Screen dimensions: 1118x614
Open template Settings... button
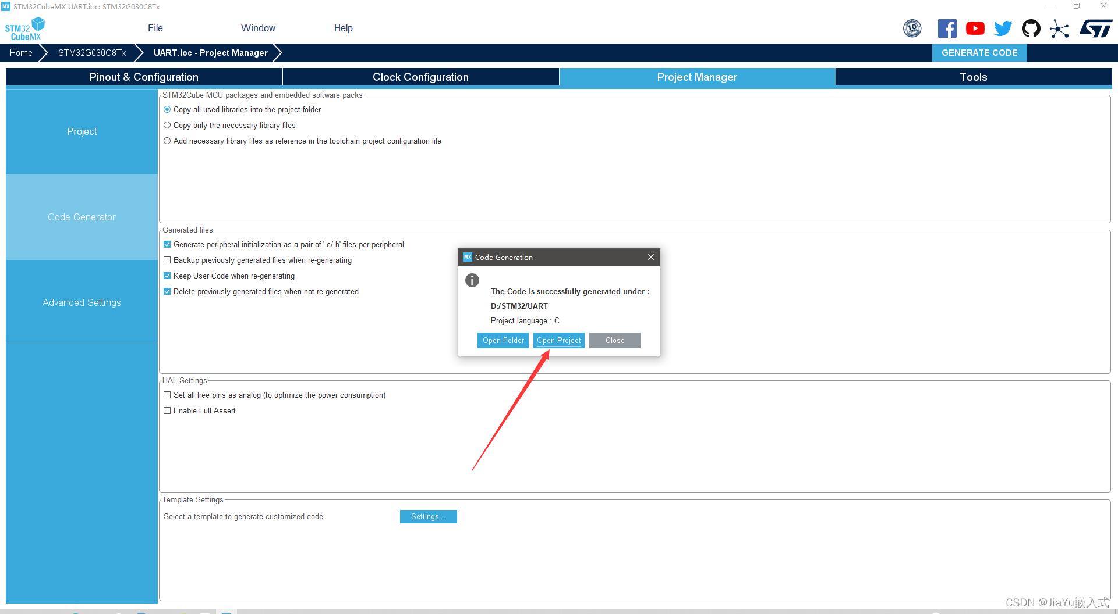pos(429,516)
